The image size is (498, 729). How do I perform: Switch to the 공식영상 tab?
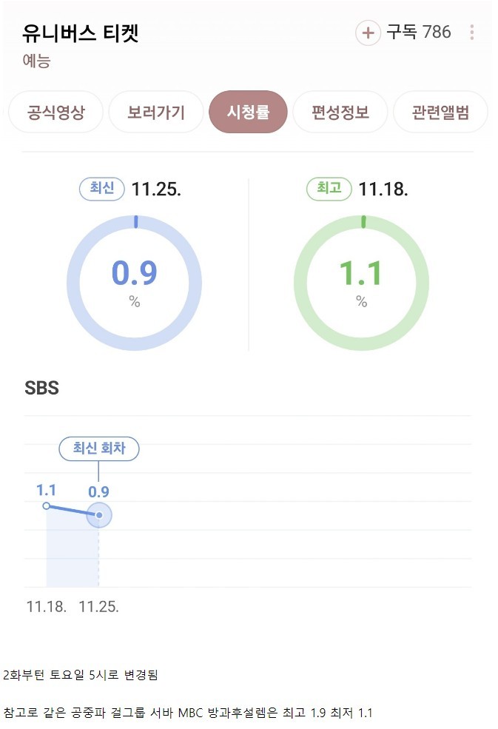tap(55, 112)
